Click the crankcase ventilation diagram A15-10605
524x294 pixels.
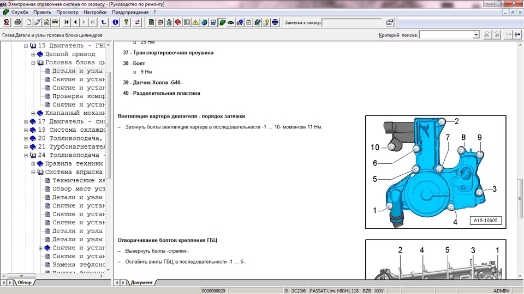[436, 172]
